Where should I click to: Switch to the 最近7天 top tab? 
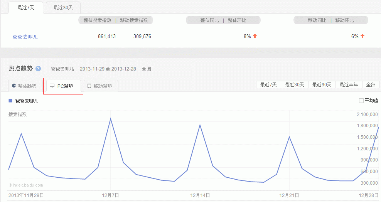(26, 8)
